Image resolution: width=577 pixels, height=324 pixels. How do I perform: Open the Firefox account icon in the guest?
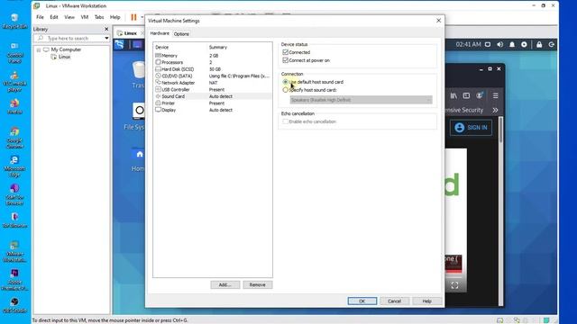pyautogui.click(x=479, y=95)
